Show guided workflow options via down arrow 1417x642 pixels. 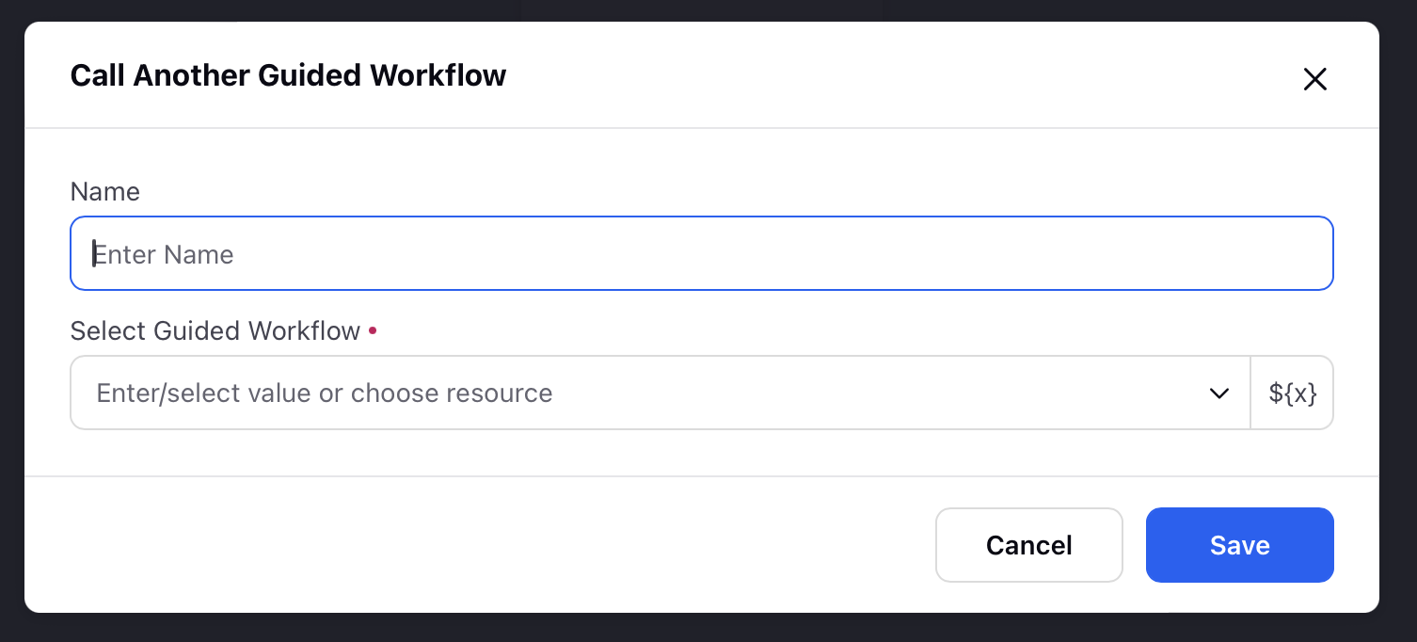point(1219,393)
